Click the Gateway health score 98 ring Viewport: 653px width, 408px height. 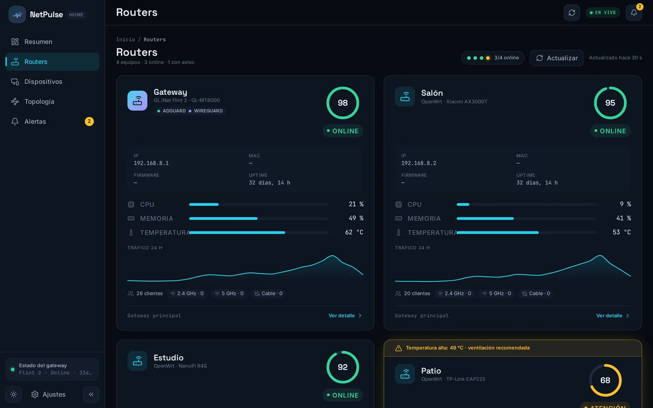coord(343,103)
